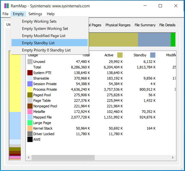The width and height of the screenshot is (185, 171).
Task: Open the File menu
Action: point(6,14)
